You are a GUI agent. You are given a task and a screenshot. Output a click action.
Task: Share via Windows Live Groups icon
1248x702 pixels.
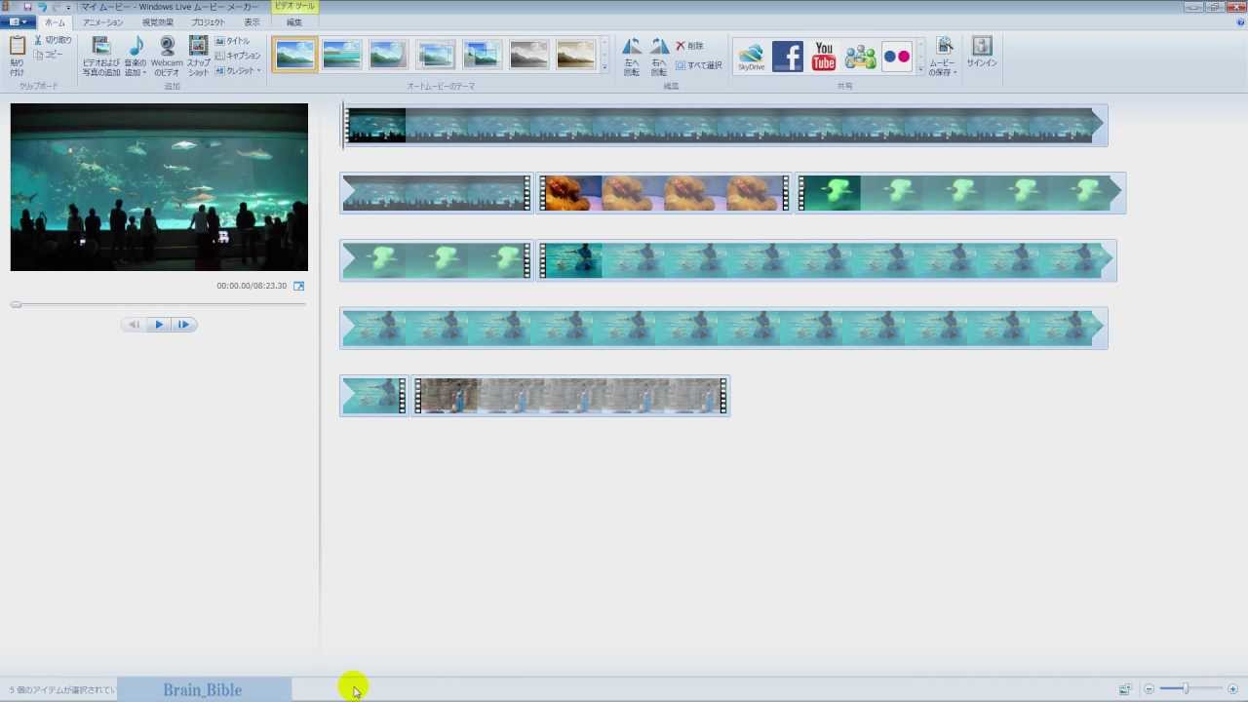[860, 57]
